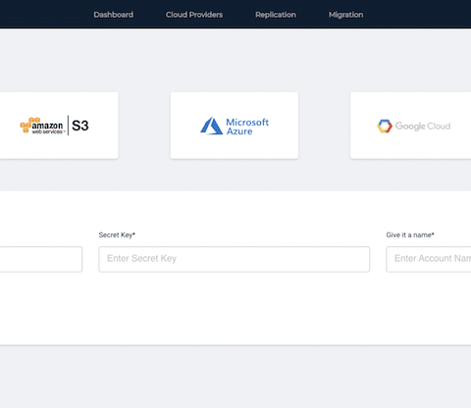The height and width of the screenshot is (408, 471).
Task: Choose the Microsoft Azure provider card
Action: (235, 126)
